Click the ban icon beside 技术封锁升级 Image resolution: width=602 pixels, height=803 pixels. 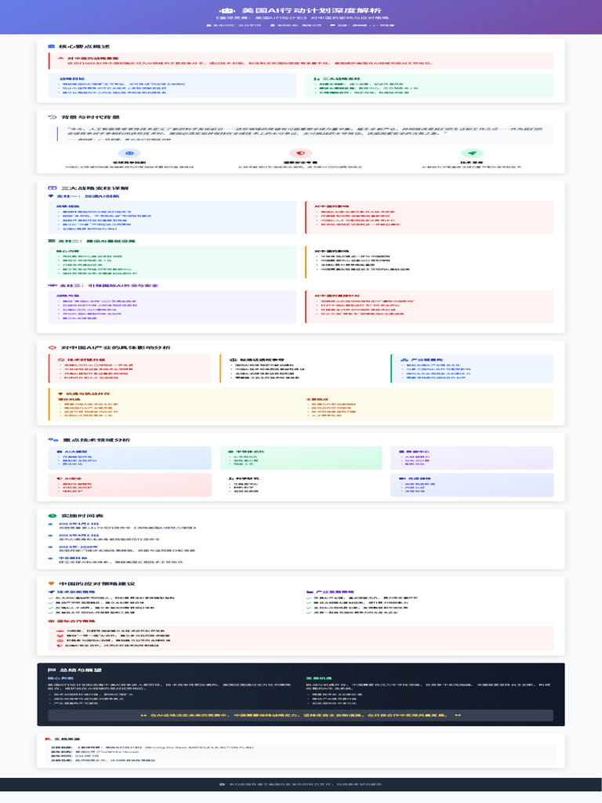click(x=61, y=359)
